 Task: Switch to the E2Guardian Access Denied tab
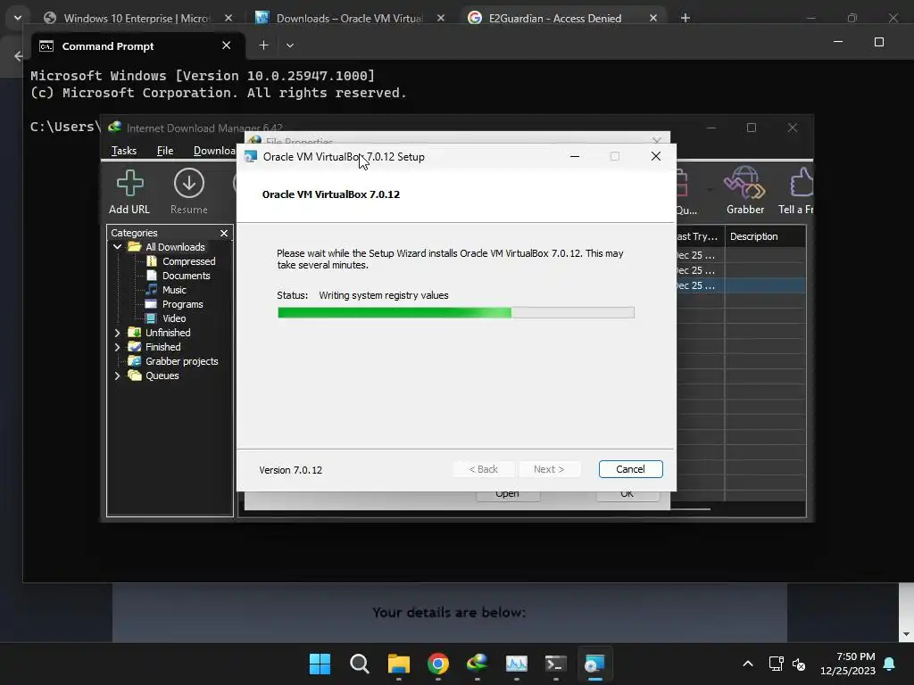[x=553, y=18]
